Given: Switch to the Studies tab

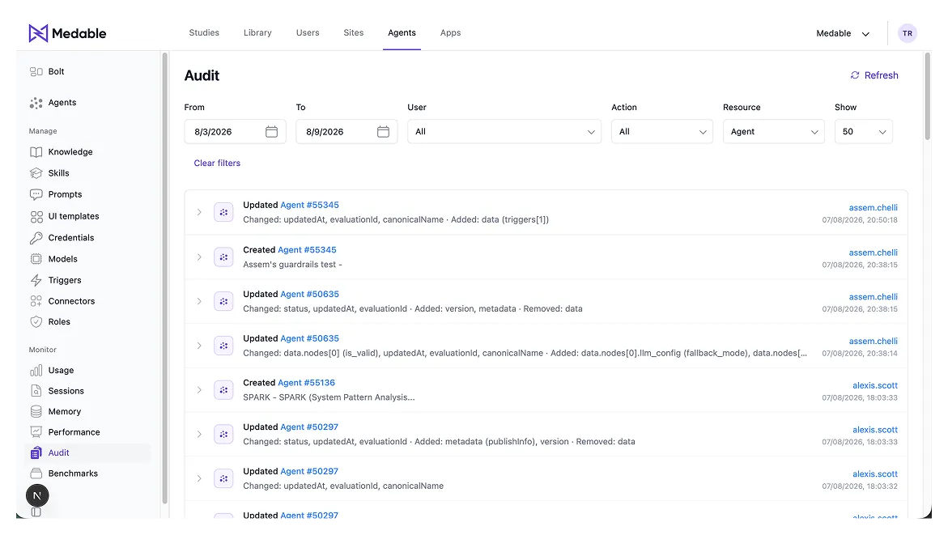Looking at the screenshot, I should pyautogui.click(x=204, y=32).
